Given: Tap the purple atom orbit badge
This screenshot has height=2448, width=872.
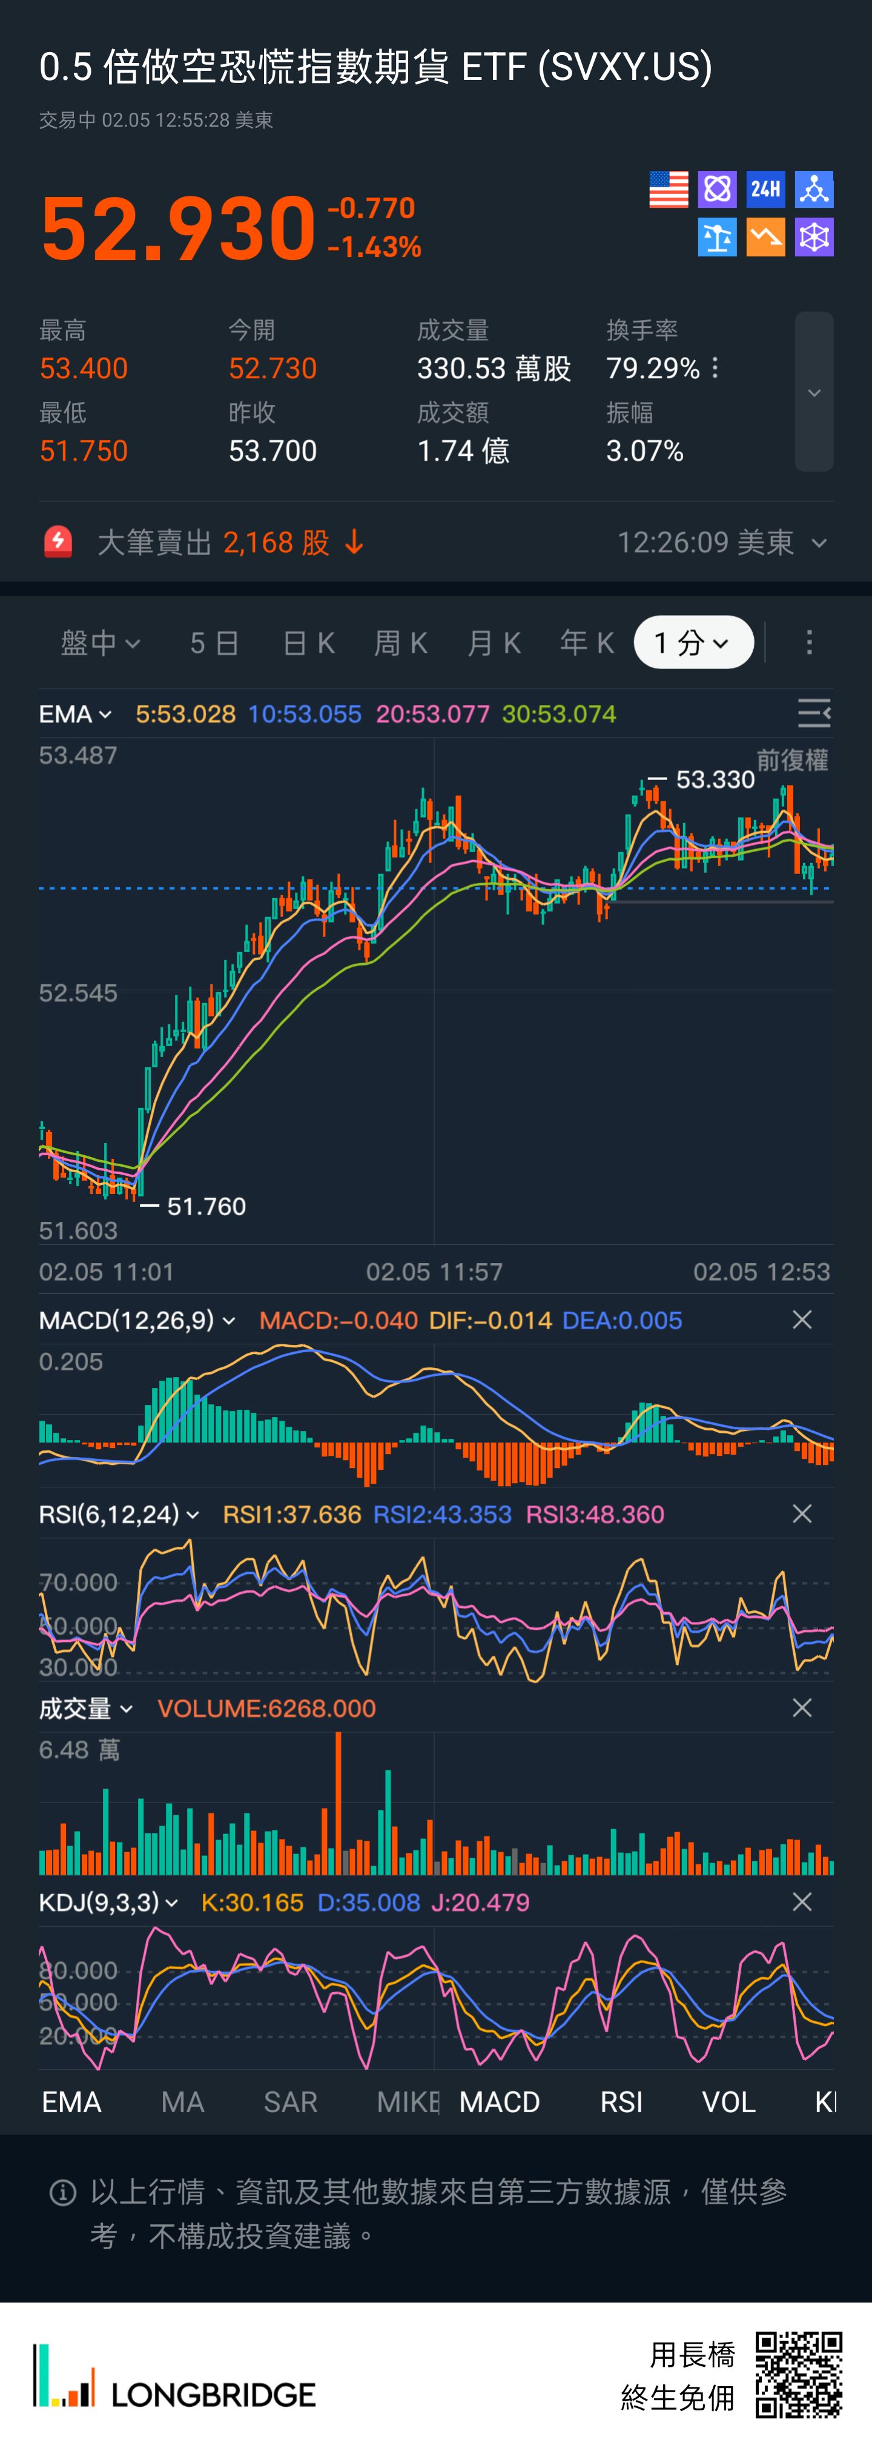Looking at the screenshot, I should coord(716,189).
